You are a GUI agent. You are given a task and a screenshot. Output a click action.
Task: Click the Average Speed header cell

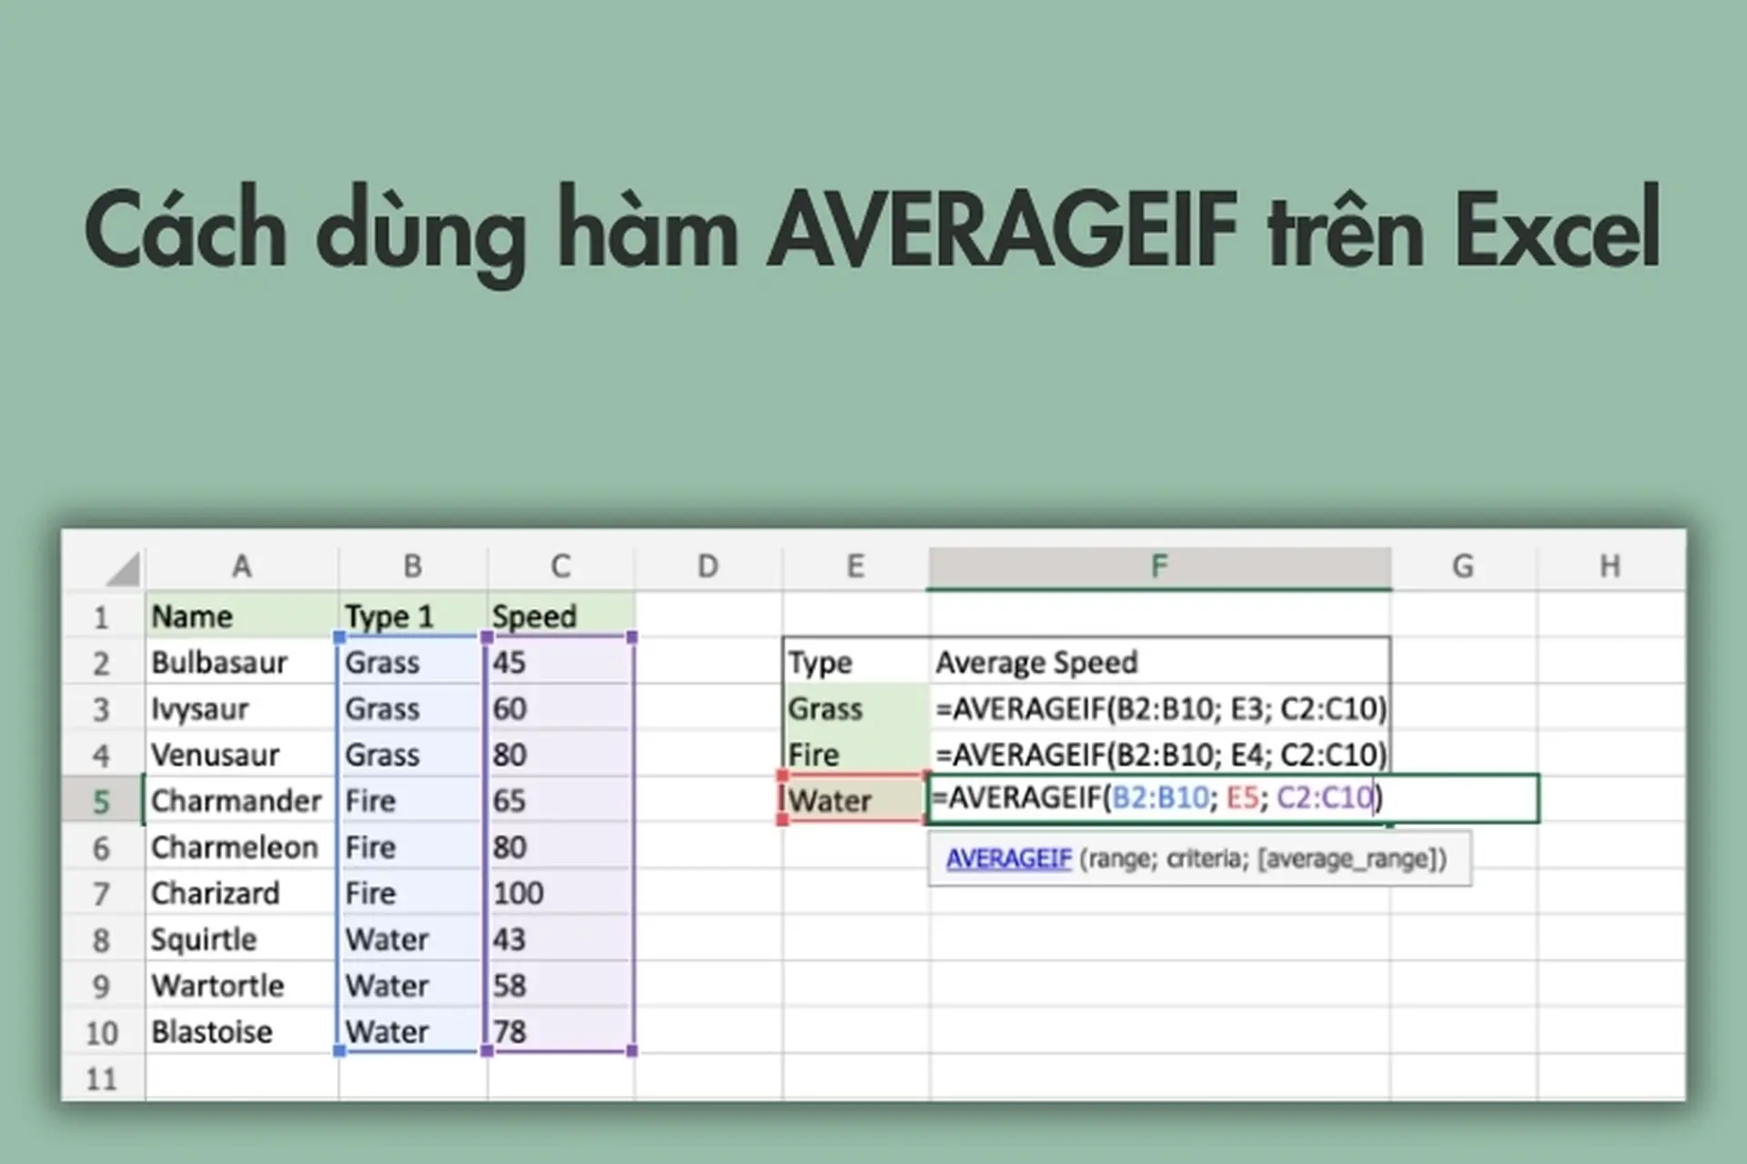point(1037,662)
